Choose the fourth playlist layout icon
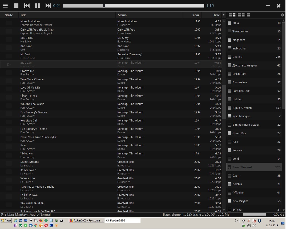The width and height of the screenshot is (286, 229). click(244, 15)
